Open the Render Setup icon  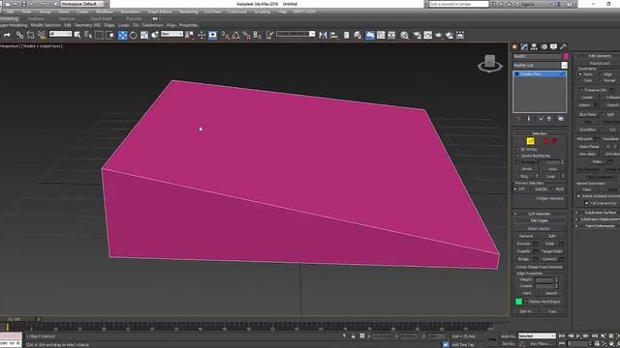pyautogui.click(x=418, y=36)
